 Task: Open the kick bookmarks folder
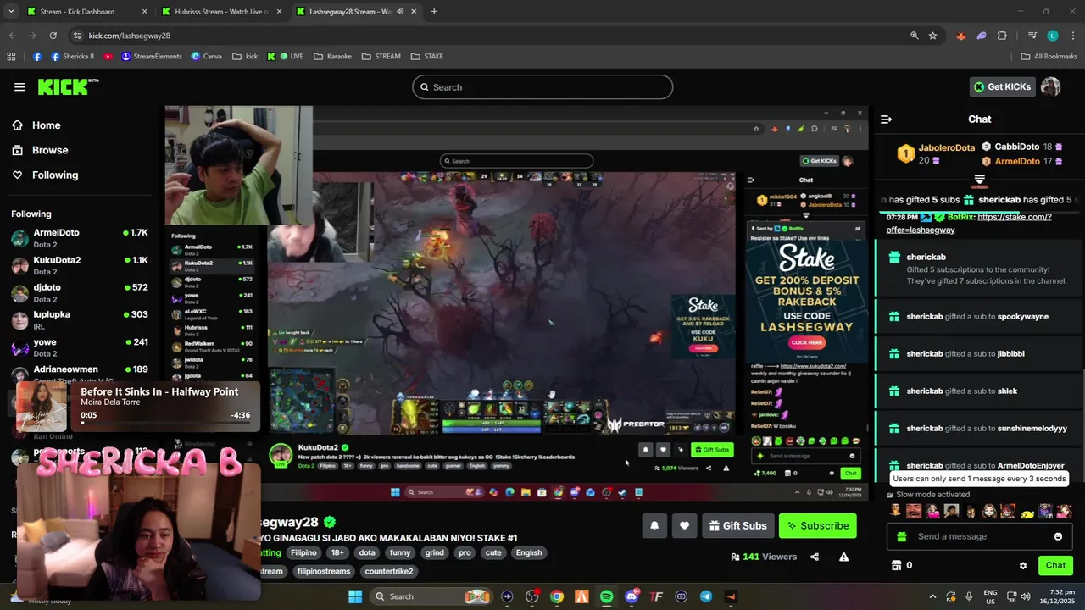pyautogui.click(x=243, y=57)
